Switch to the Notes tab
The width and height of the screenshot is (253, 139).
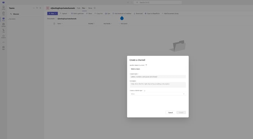click(x=90, y=8)
